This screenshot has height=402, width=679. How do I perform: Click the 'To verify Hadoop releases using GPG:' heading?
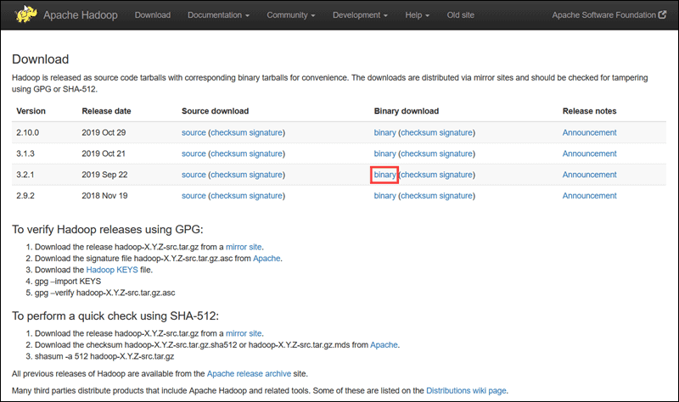click(x=108, y=229)
